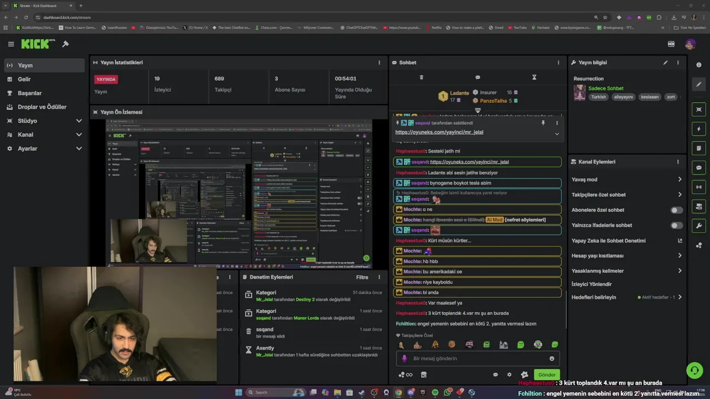Screen dimensions: 710x399
Task: Open WhatsApp from the taskbar
Action: point(448,392)
